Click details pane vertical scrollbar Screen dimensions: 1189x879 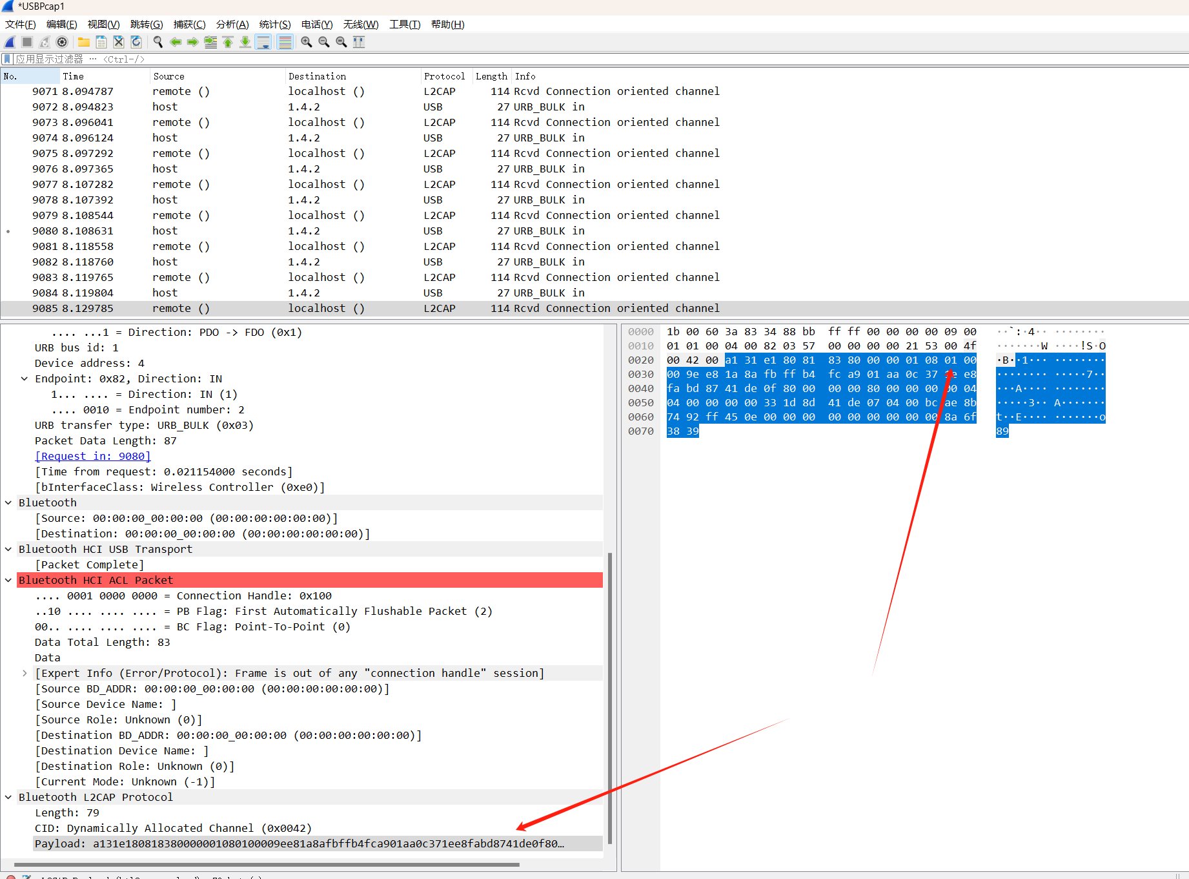[x=609, y=698]
